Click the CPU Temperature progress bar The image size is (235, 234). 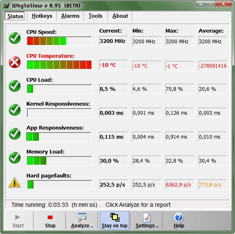coord(59,65)
